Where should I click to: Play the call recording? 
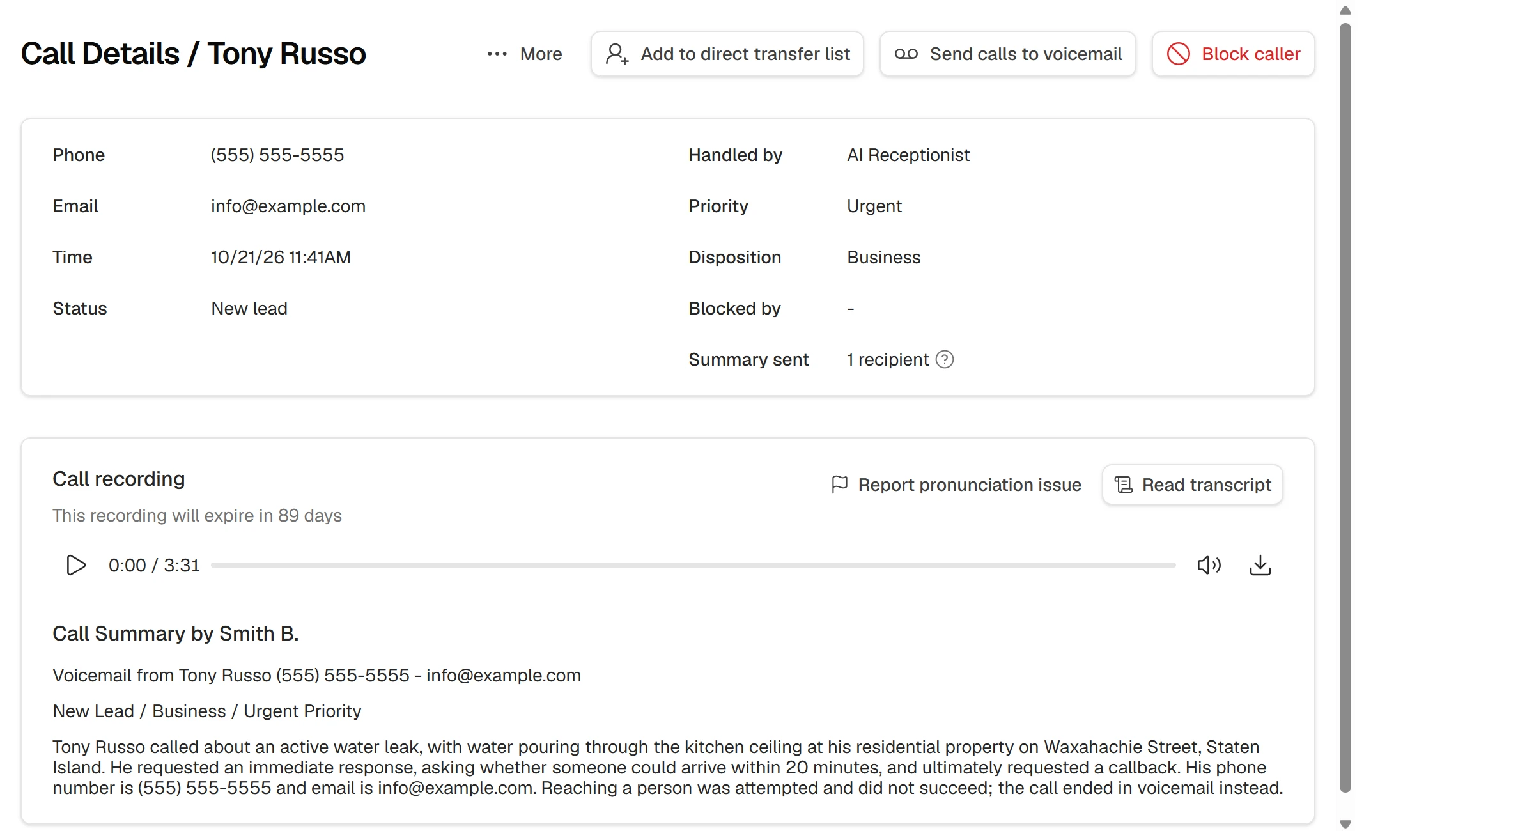coord(76,565)
